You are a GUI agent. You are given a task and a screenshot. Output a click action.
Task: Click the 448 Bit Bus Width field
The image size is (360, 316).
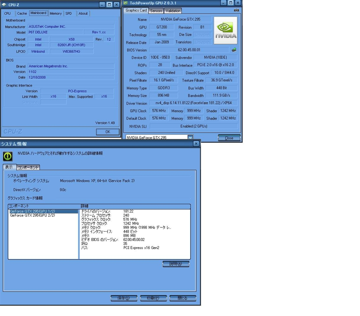pyautogui.click(x=221, y=88)
